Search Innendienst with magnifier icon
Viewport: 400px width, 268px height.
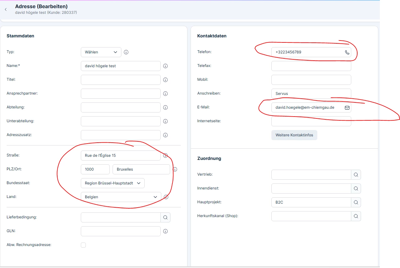click(x=356, y=189)
